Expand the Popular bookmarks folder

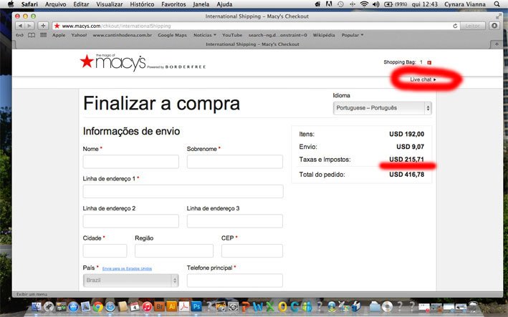(x=353, y=35)
